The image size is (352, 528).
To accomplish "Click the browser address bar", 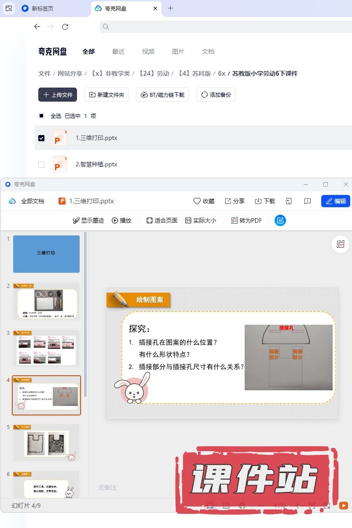I will 224,27.
